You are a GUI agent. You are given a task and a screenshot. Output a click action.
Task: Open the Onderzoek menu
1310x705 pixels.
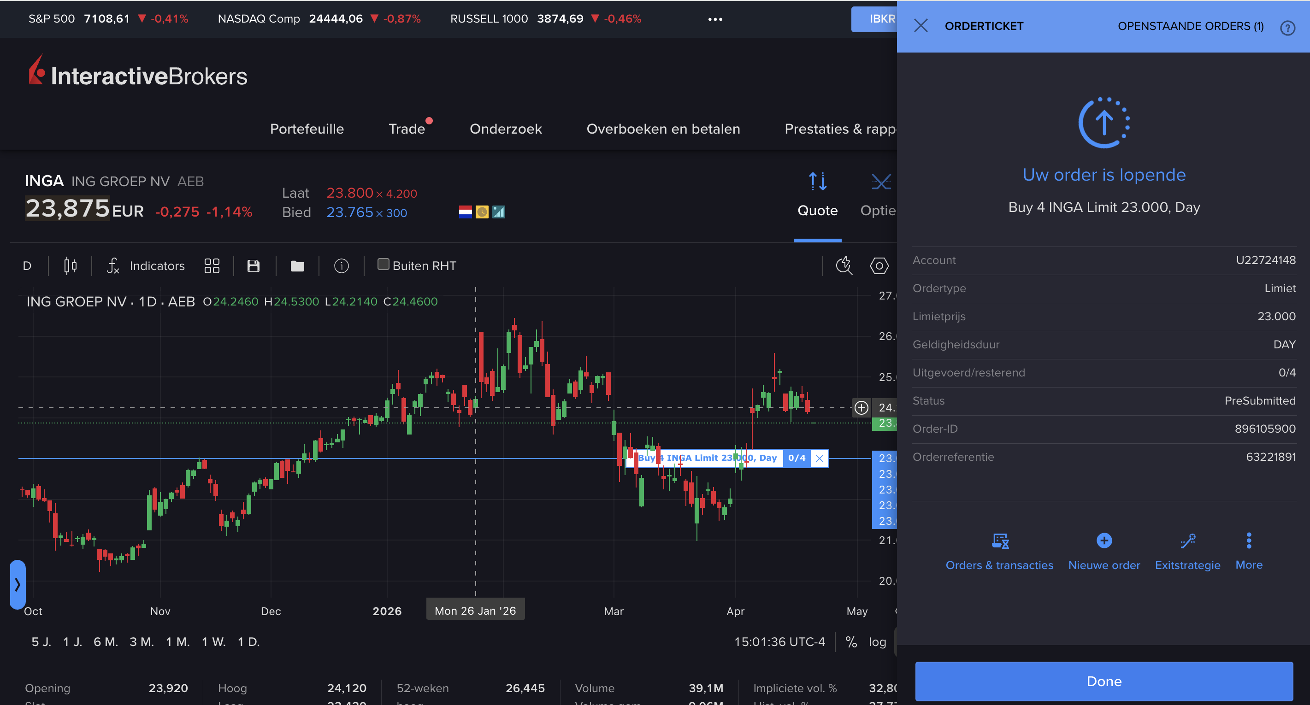click(506, 129)
